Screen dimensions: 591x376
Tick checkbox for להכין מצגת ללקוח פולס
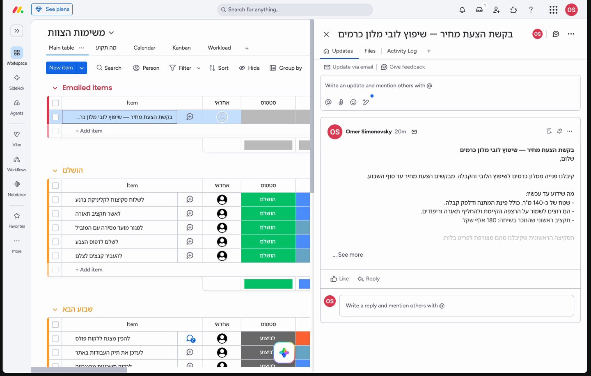tap(55, 339)
